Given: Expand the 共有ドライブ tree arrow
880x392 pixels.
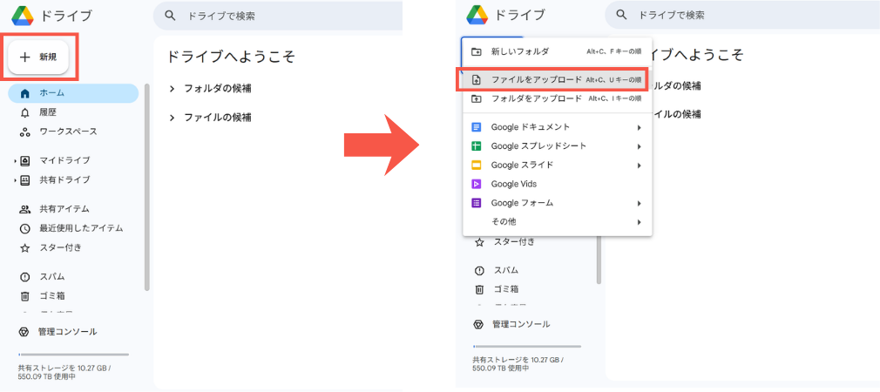Looking at the screenshot, I should [15, 180].
